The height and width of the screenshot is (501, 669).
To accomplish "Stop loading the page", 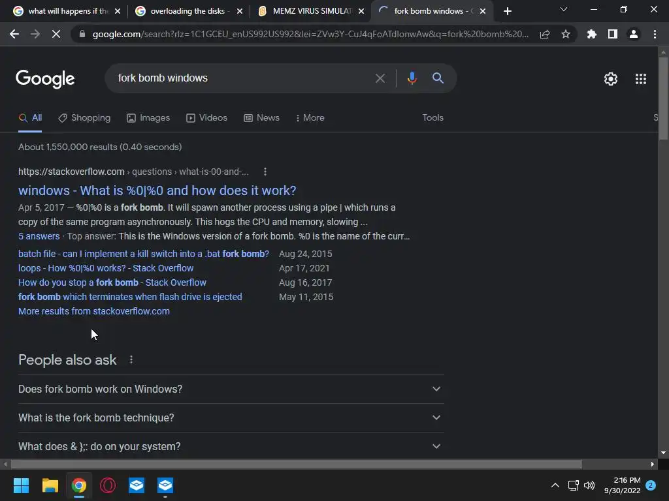I will click(56, 34).
